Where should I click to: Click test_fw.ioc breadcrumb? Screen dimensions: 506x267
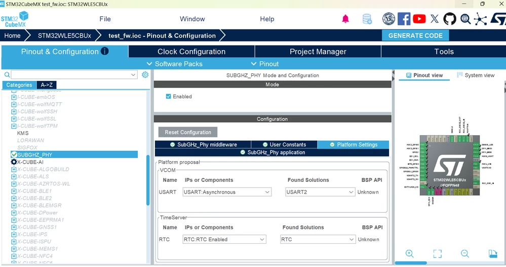(162, 35)
